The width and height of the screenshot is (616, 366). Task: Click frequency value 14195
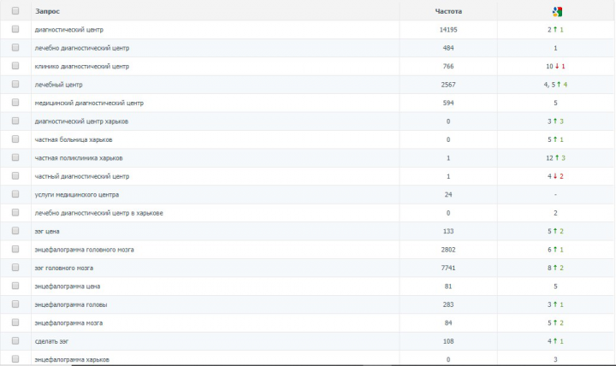tap(448, 30)
